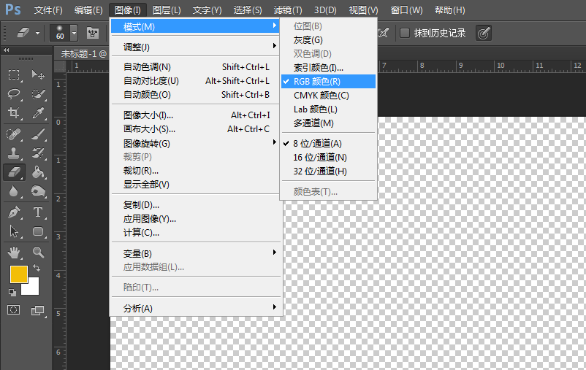This screenshot has height=370, width=586.
Task: Open the Window menu
Action: pyautogui.click(x=406, y=10)
